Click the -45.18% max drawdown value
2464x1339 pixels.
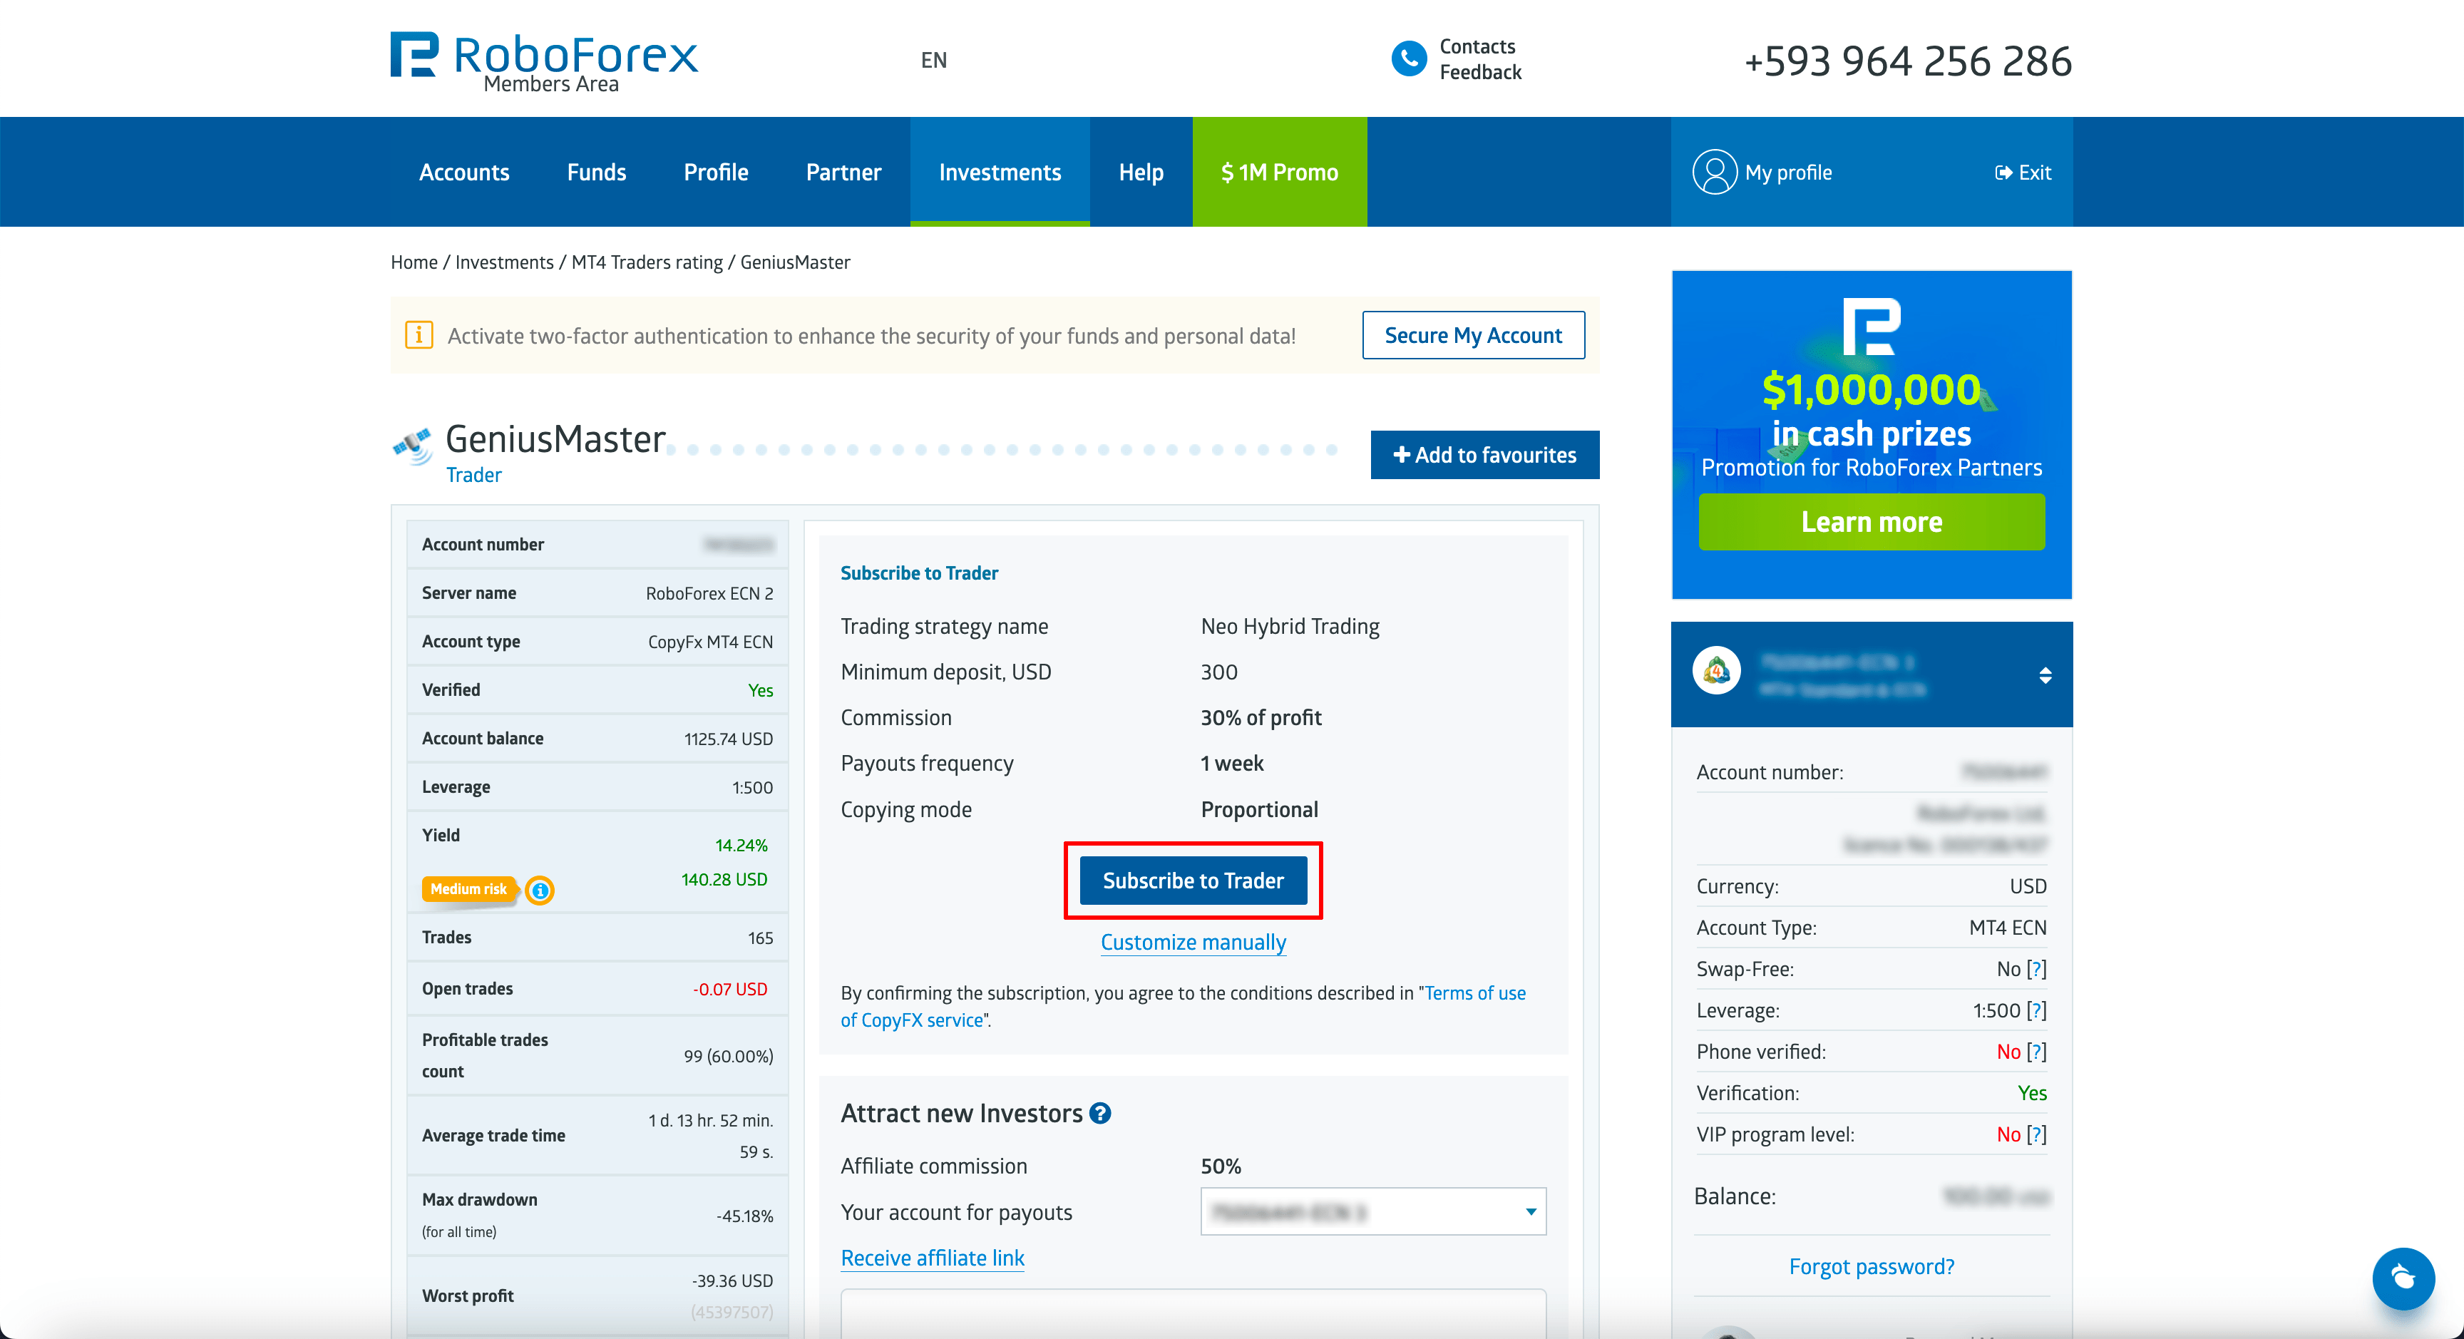(x=744, y=1216)
